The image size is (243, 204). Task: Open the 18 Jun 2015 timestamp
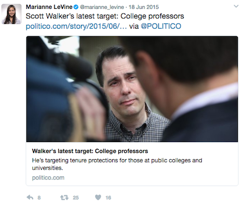(x=144, y=7)
